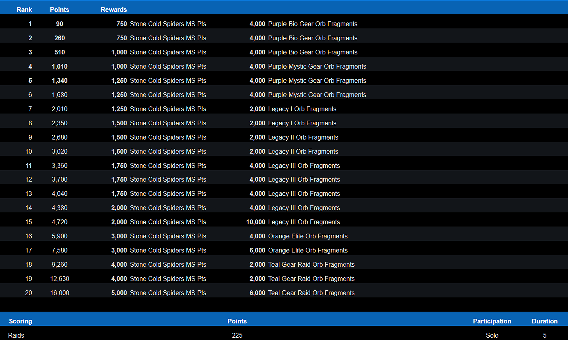The height and width of the screenshot is (340, 568).
Task: Click rank 18 Teal Gear Raid Orb reward
Action: (311, 264)
